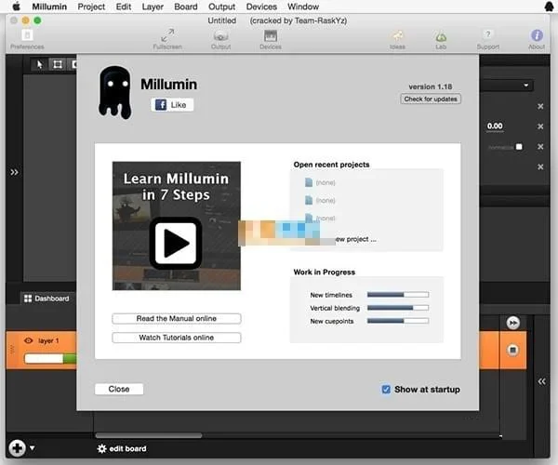Image resolution: width=558 pixels, height=465 pixels.
Task: Click the Facebook Like button
Action: tap(172, 104)
